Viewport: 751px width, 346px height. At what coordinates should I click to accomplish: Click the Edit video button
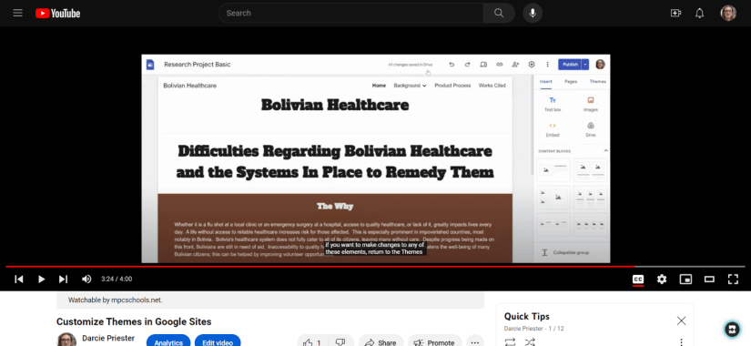[x=218, y=341]
